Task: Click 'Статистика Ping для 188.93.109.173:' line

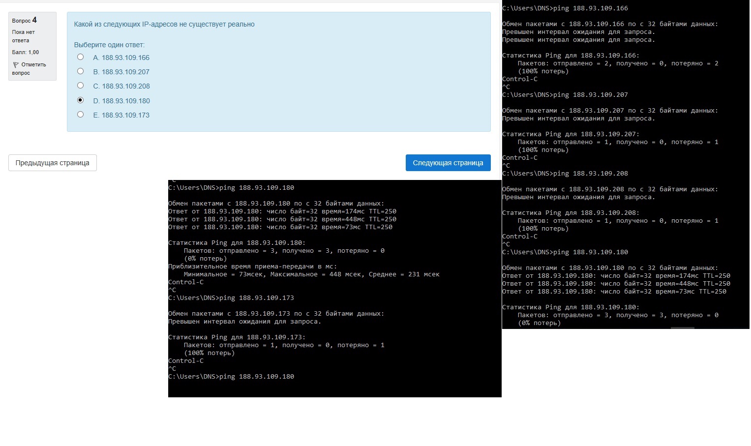Action: tap(237, 337)
